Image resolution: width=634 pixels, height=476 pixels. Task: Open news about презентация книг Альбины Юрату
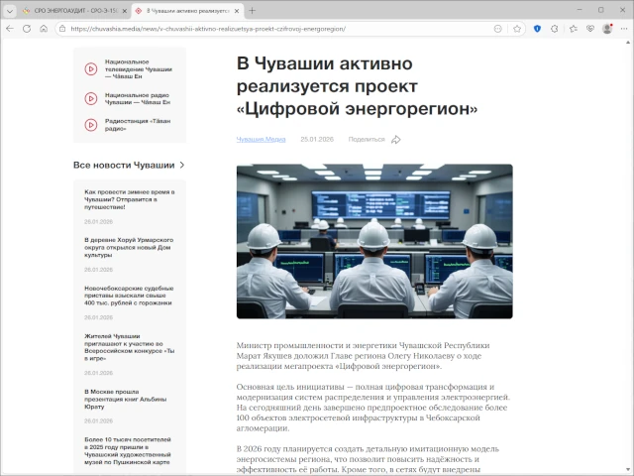pos(126,399)
